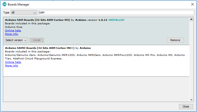This screenshot has width=197, height=112.
Task: Click the version 1.6.11 text
Action: coord(97,20)
